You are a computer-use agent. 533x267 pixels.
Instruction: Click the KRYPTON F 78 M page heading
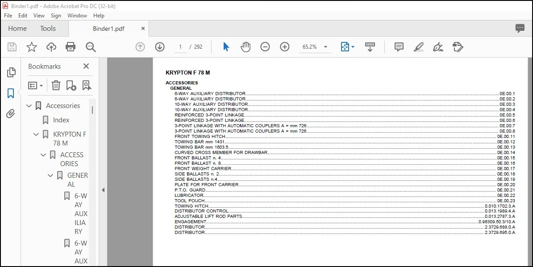point(187,73)
